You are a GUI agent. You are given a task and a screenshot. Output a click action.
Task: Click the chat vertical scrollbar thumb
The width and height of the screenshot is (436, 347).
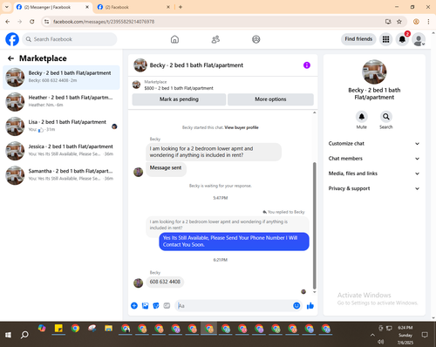click(314, 225)
